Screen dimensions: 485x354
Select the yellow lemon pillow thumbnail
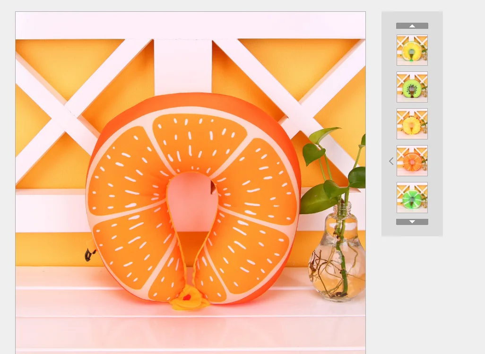tap(412, 50)
